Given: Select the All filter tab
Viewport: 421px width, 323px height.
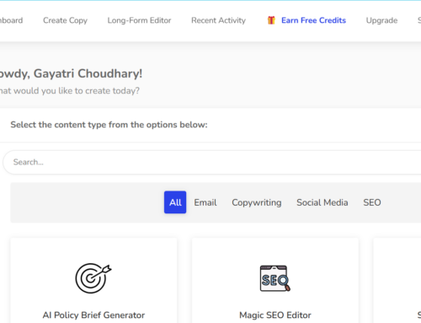Looking at the screenshot, I should click(x=175, y=202).
